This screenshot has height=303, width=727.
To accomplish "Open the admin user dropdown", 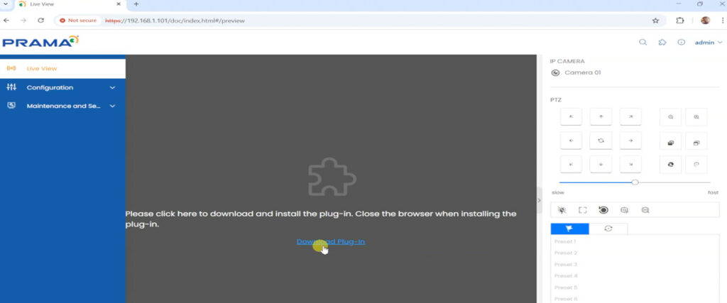I will 708,43.
